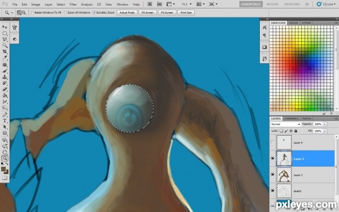
Task: Select the Hand tool
Action: 5,152
